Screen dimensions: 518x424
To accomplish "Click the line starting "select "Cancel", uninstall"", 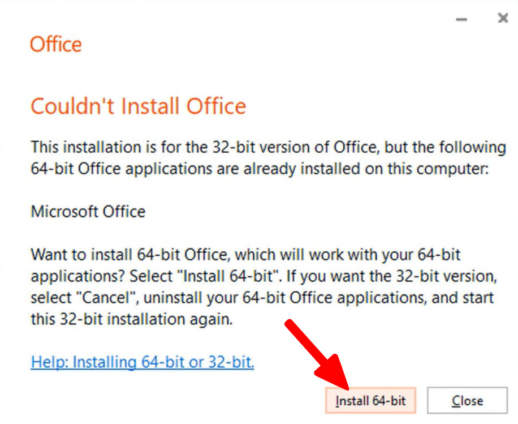I will (x=262, y=297).
